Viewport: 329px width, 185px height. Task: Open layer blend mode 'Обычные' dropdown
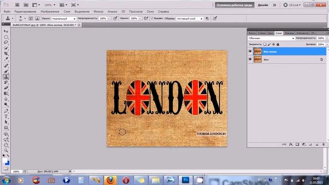point(271,38)
